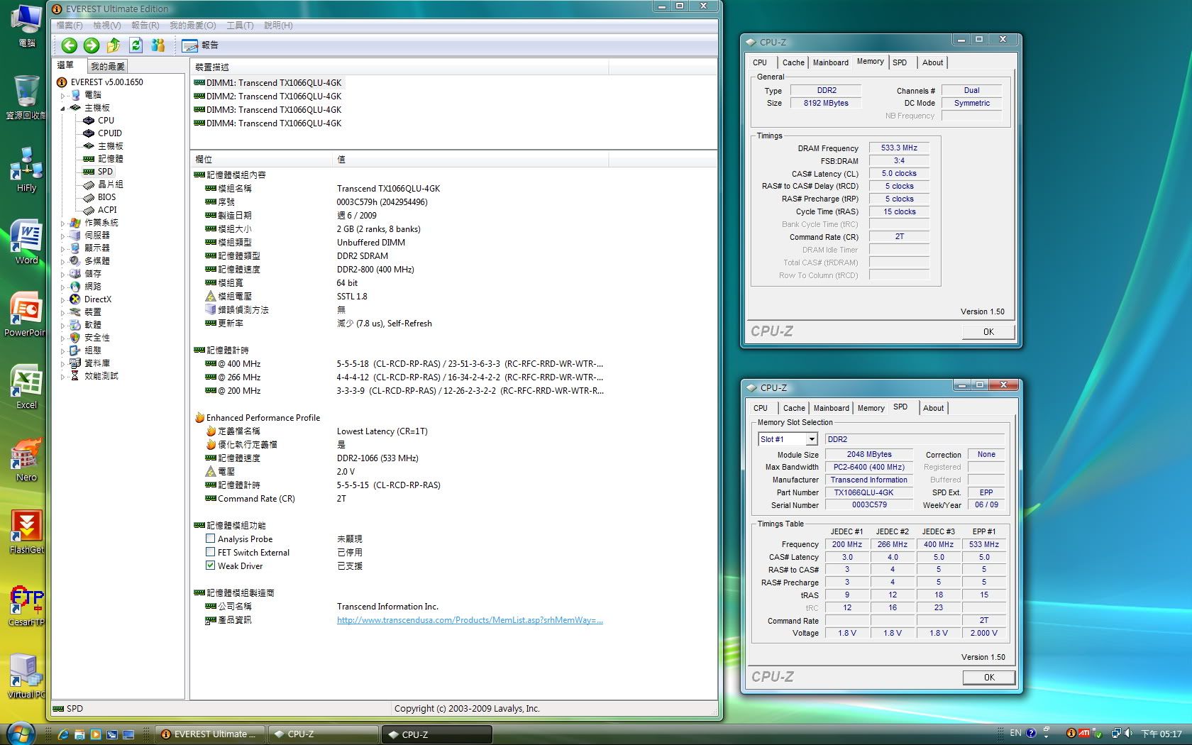Click the taskbar clock 下午 05:17
The image size is (1192, 745).
1161,734
